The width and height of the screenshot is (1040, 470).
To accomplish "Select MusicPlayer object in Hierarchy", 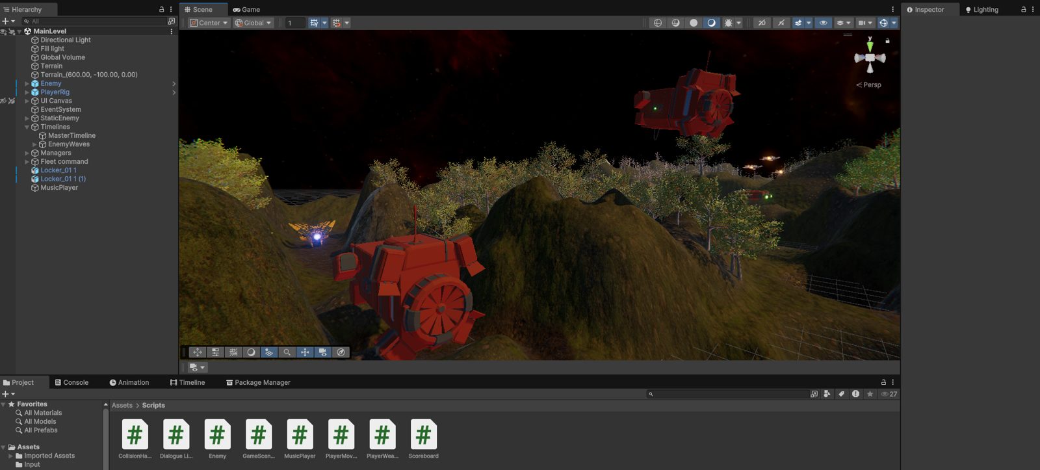I will 58,188.
